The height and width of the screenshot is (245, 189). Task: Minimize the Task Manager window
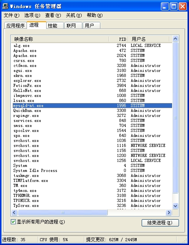[x=165, y=7]
